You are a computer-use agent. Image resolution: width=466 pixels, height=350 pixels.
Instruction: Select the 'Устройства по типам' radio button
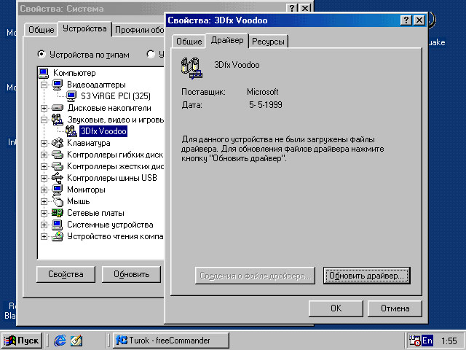click(42, 55)
